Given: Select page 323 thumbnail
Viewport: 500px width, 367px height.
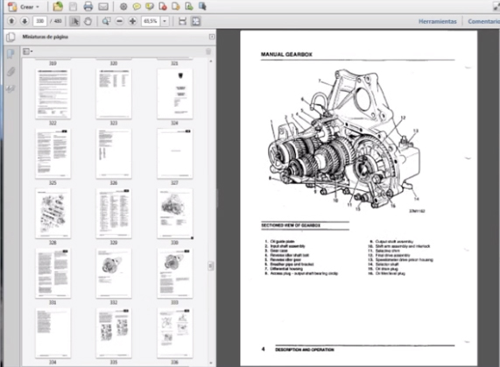Looking at the screenshot, I should [x=114, y=94].
